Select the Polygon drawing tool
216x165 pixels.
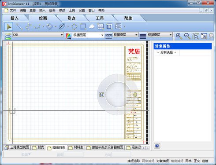pyautogui.click(x=74, y=26)
